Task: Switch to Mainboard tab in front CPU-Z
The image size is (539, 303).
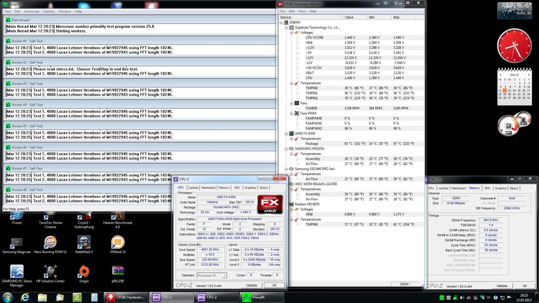Action: coord(208,188)
